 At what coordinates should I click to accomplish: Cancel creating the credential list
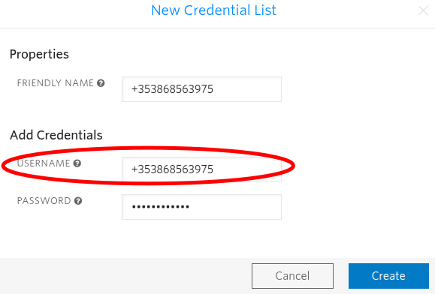(292, 276)
